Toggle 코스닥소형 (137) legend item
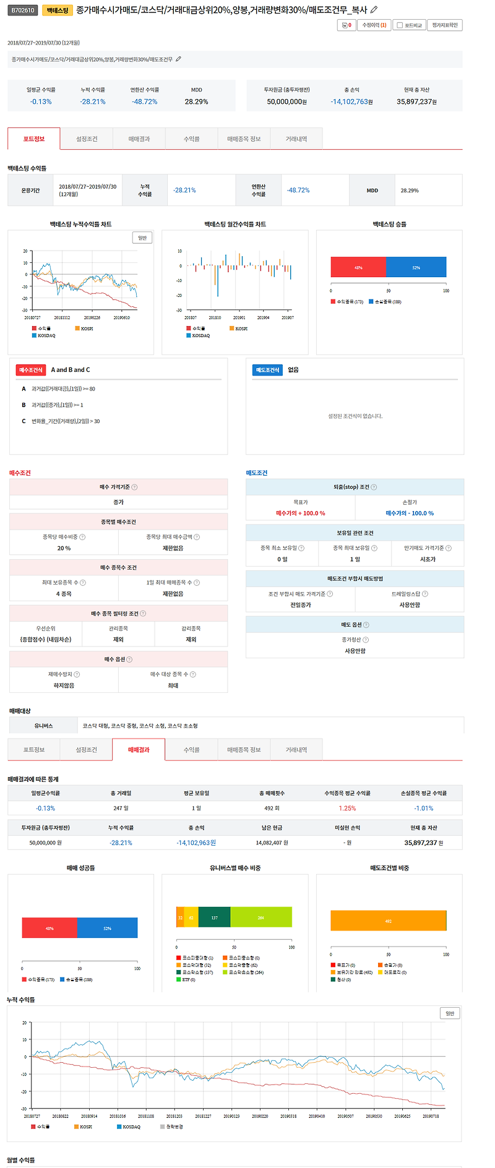This screenshot has height=1168, width=495. (194, 973)
